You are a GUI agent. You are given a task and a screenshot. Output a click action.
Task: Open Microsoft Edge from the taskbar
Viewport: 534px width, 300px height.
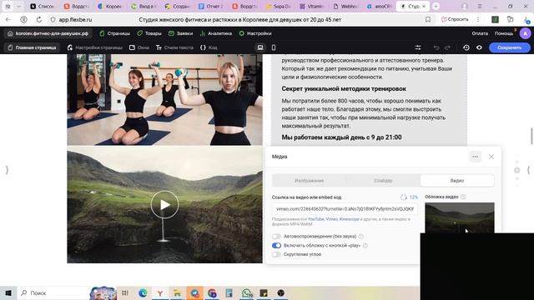pos(143,292)
